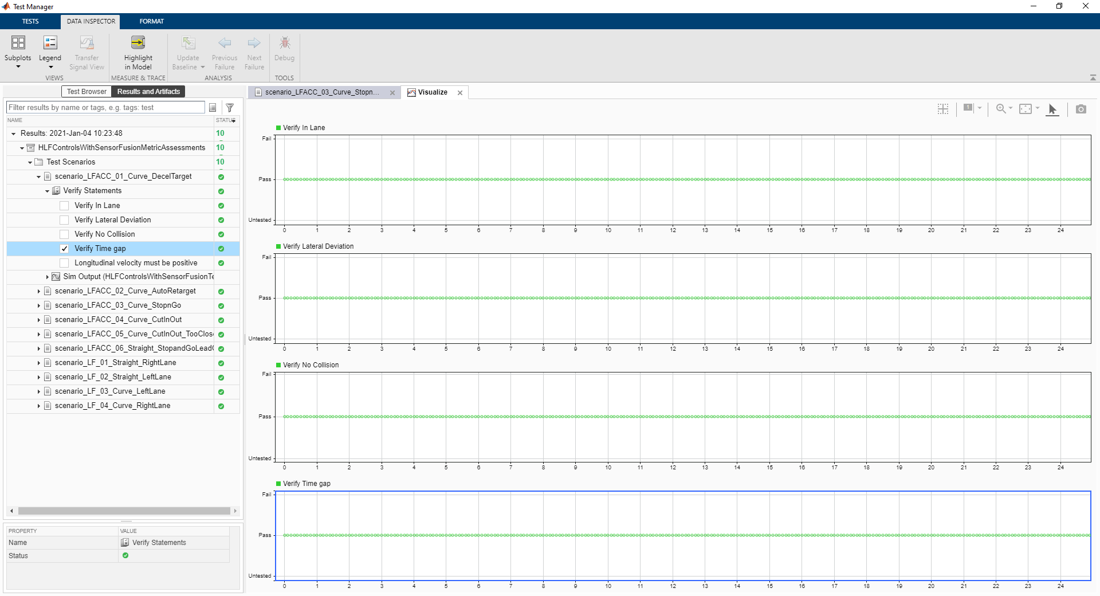Click Highlight in Model button
This screenshot has height=596, width=1100.
pyautogui.click(x=138, y=52)
